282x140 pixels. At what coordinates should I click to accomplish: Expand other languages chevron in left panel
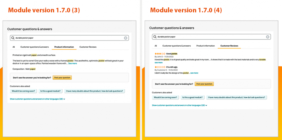pyautogui.click(x=64, y=99)
